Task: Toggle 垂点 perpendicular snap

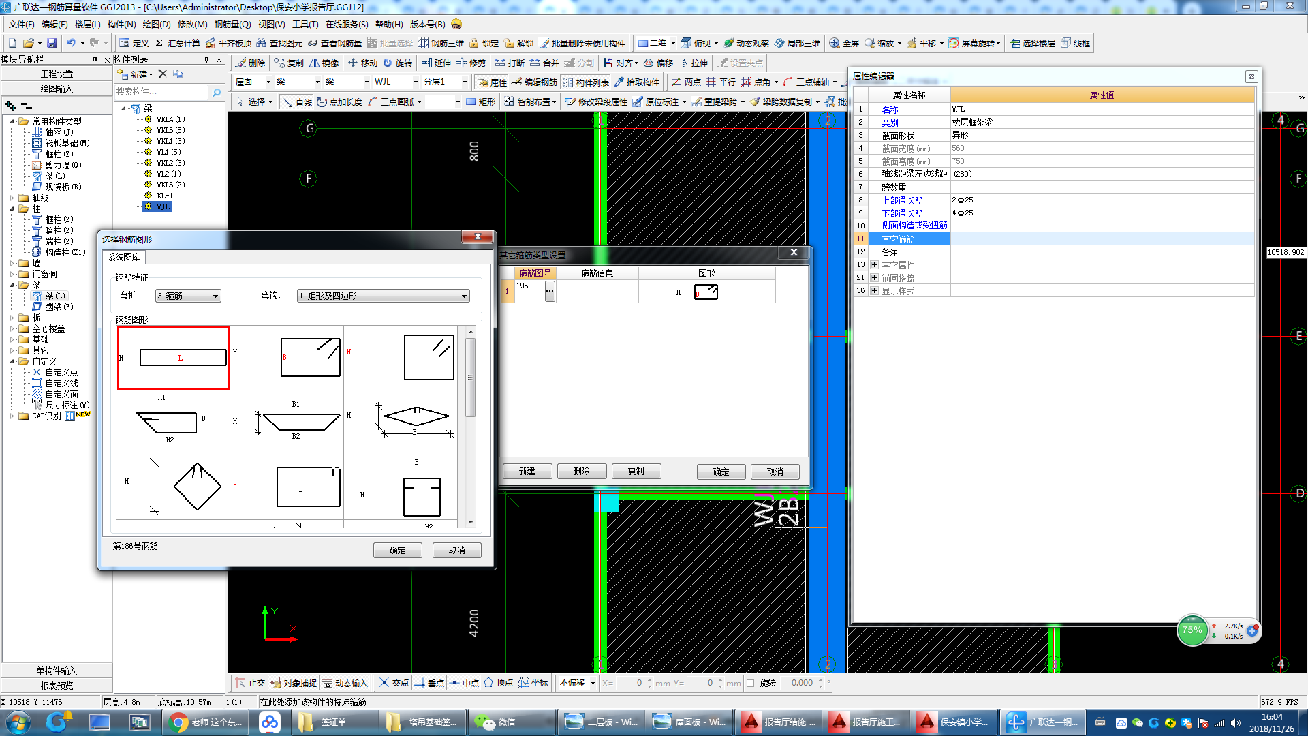Action: tap(429, 683)
